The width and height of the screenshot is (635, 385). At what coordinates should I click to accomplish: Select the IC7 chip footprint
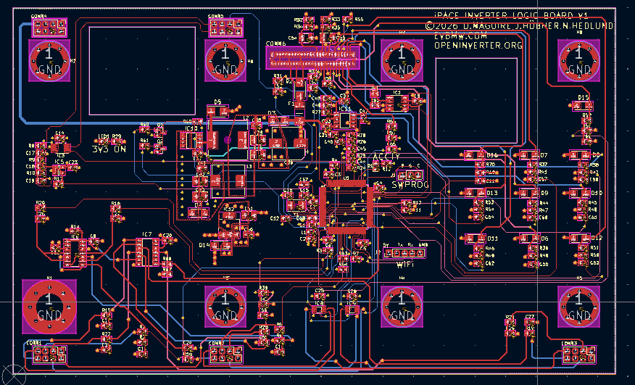[148, 251]
